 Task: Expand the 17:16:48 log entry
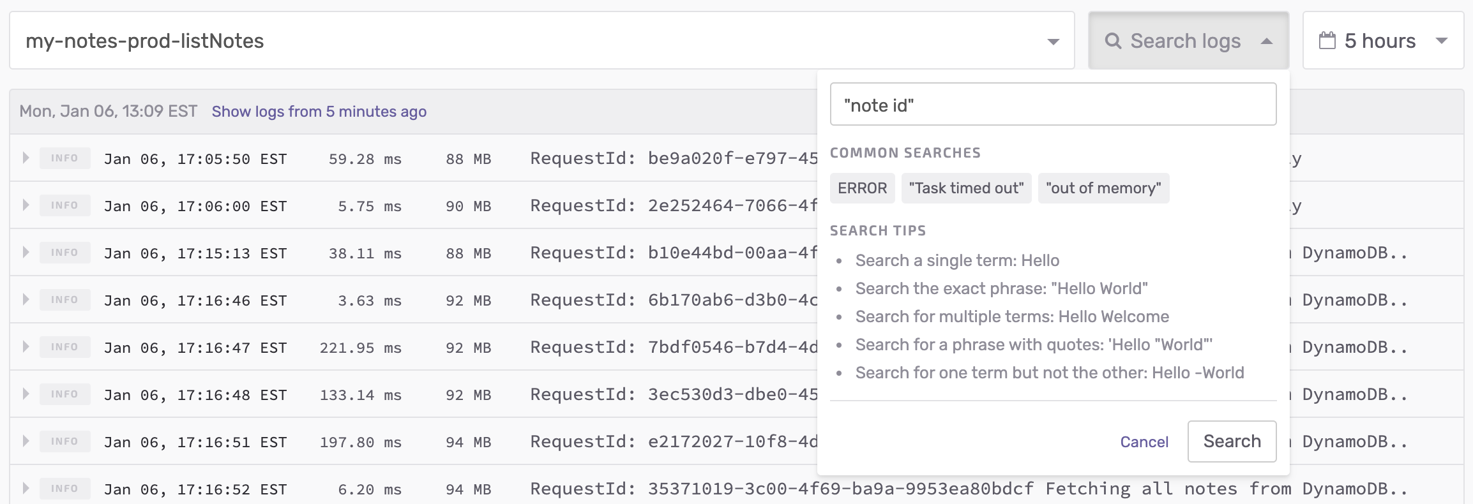(x=26, y=394)
